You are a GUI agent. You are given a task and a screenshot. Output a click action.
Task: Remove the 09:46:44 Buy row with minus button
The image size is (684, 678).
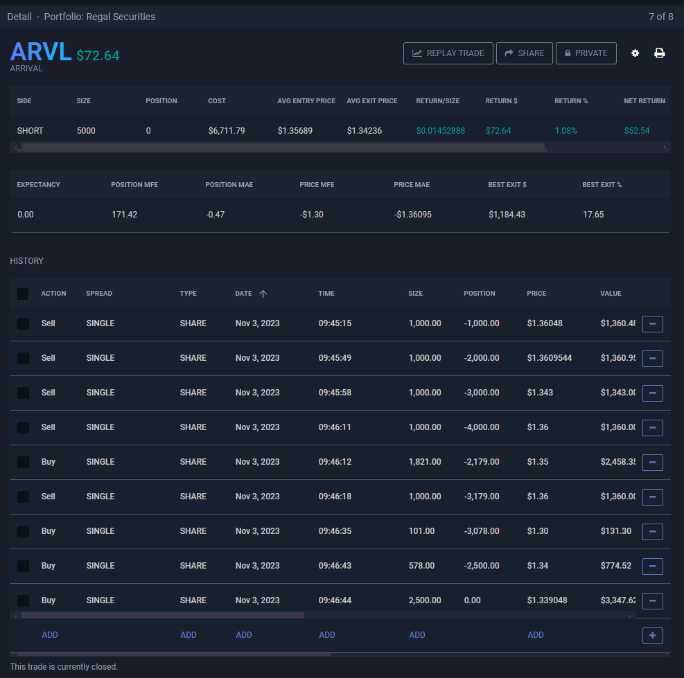point(653,601)
